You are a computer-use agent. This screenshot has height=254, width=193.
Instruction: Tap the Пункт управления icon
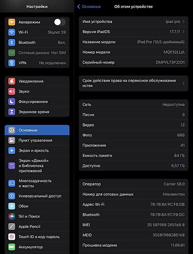[x=11, y=140]
